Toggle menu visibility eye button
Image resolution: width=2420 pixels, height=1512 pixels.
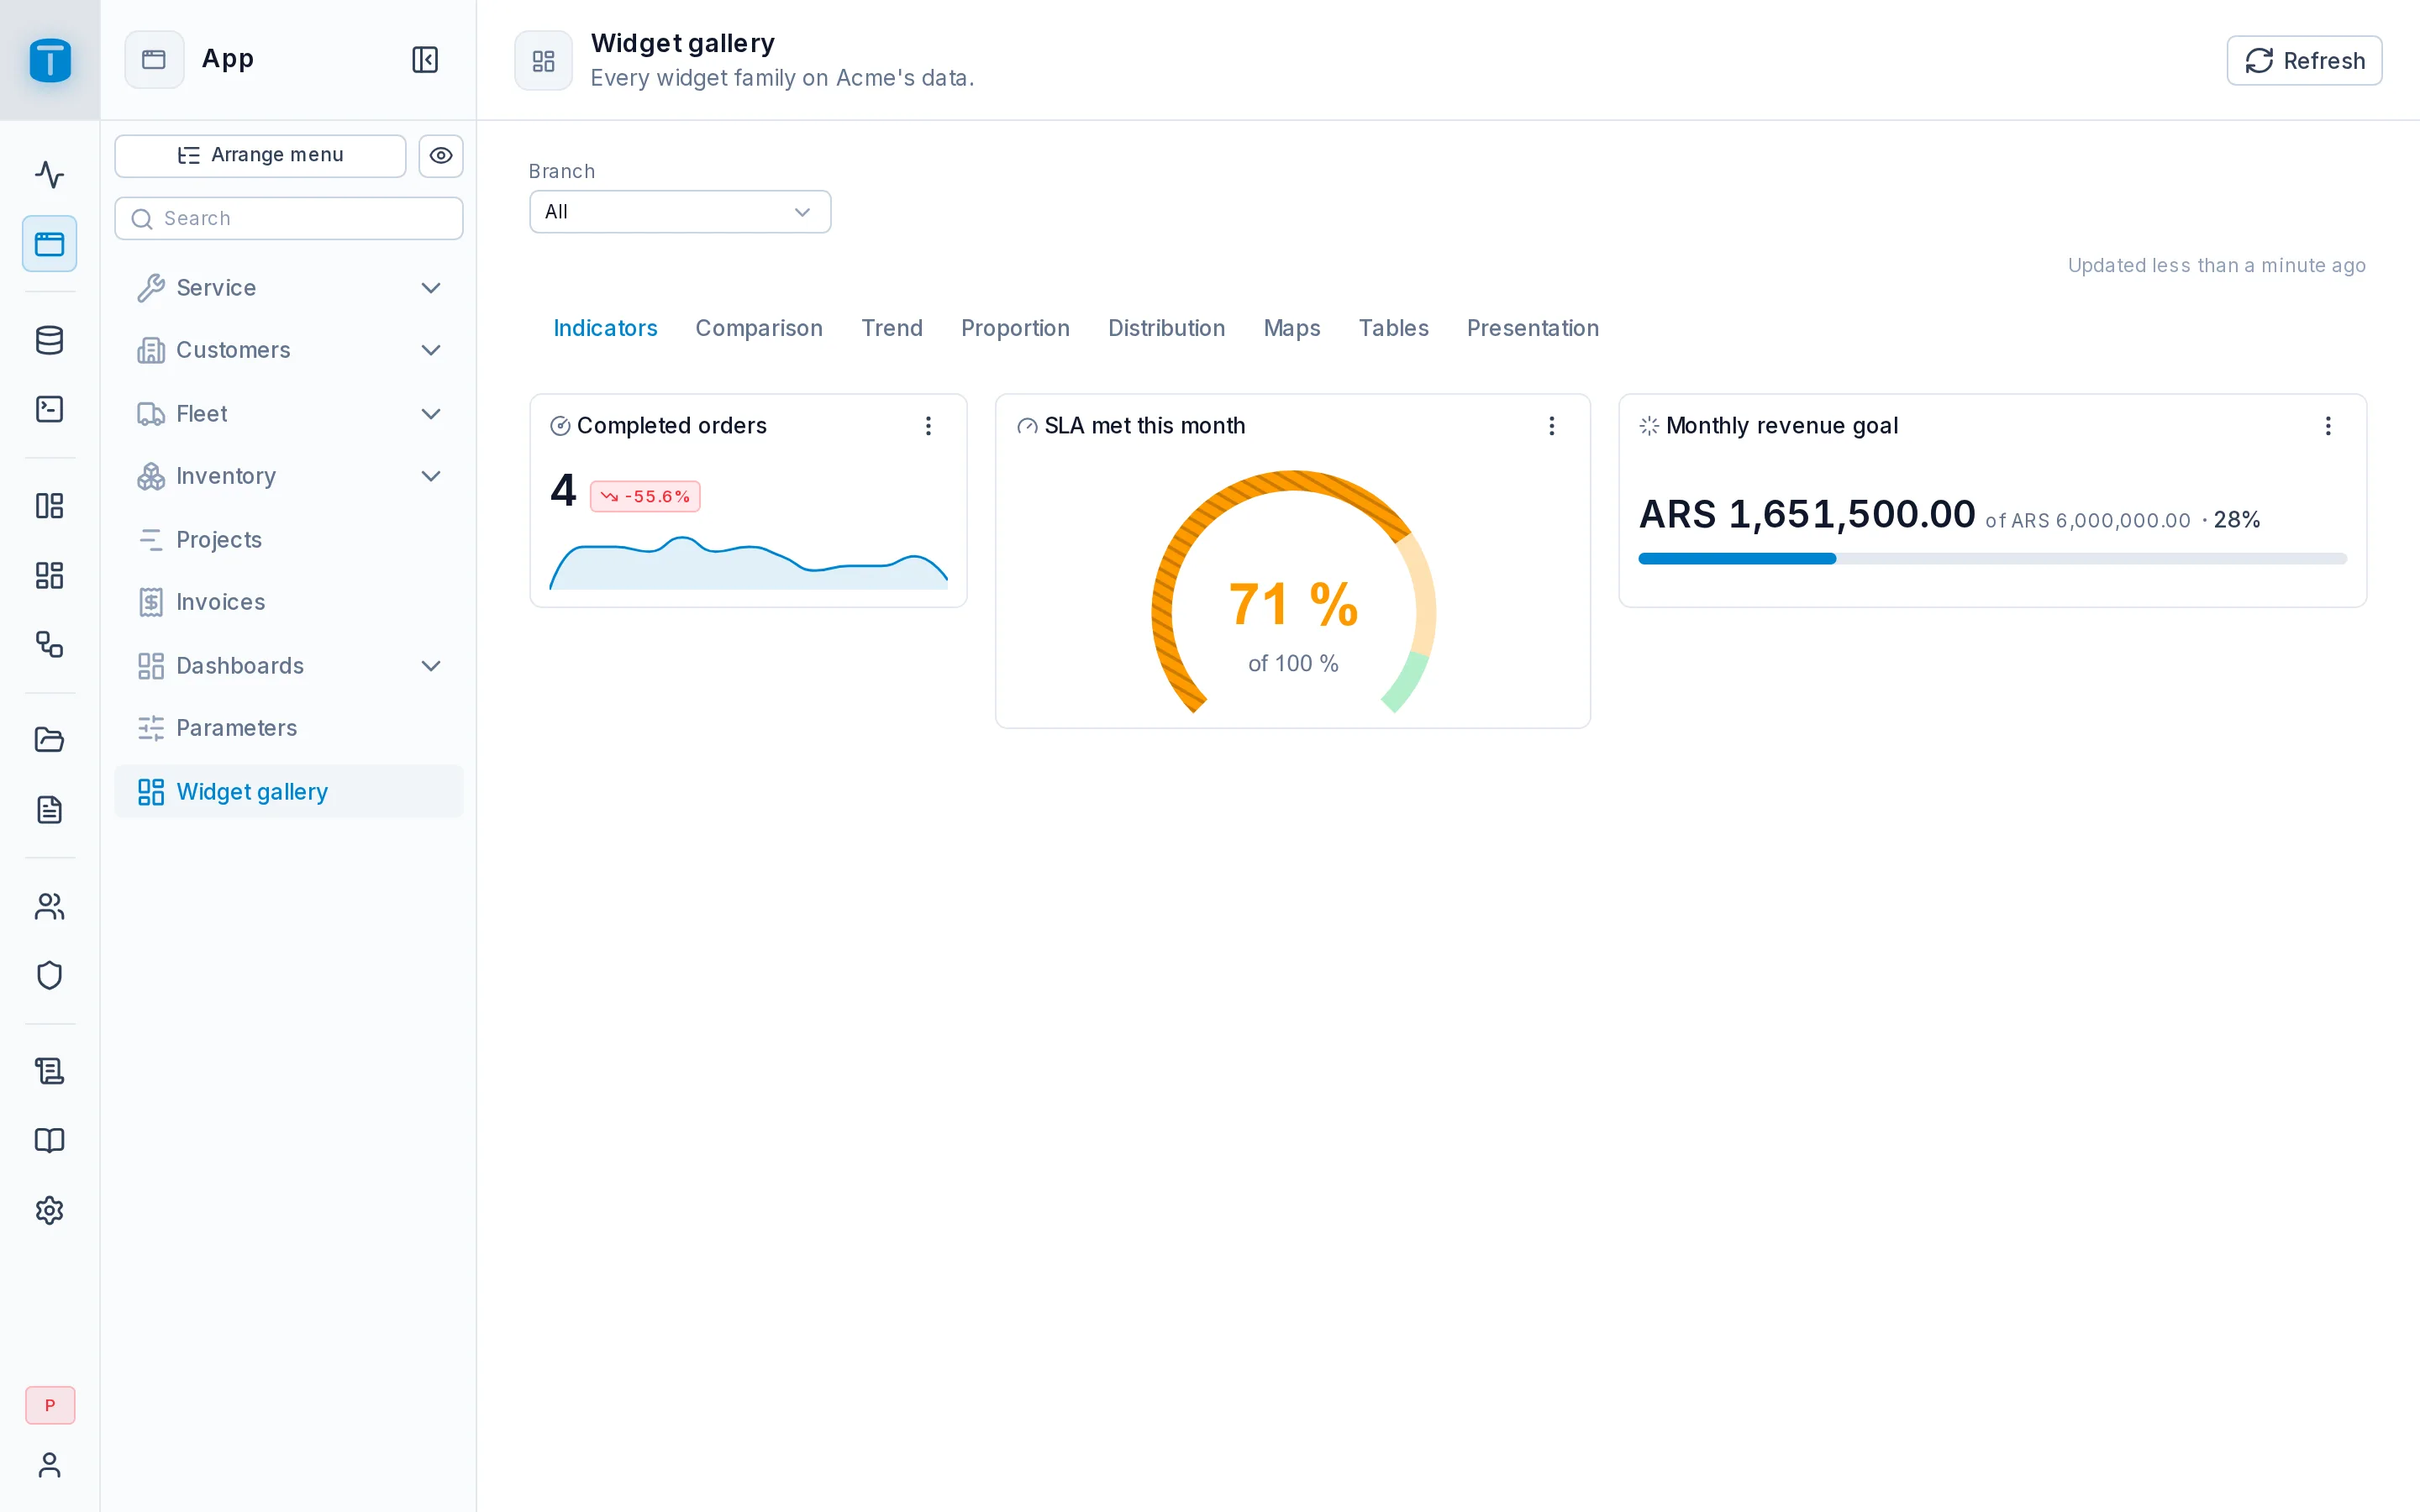[x=441, y=156]
